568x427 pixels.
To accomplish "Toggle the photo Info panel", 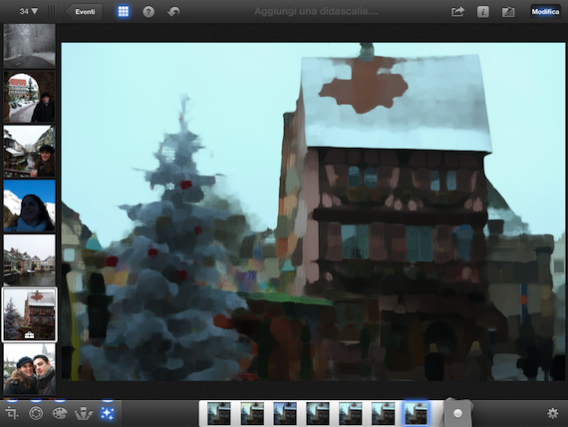I will point(482,12).
